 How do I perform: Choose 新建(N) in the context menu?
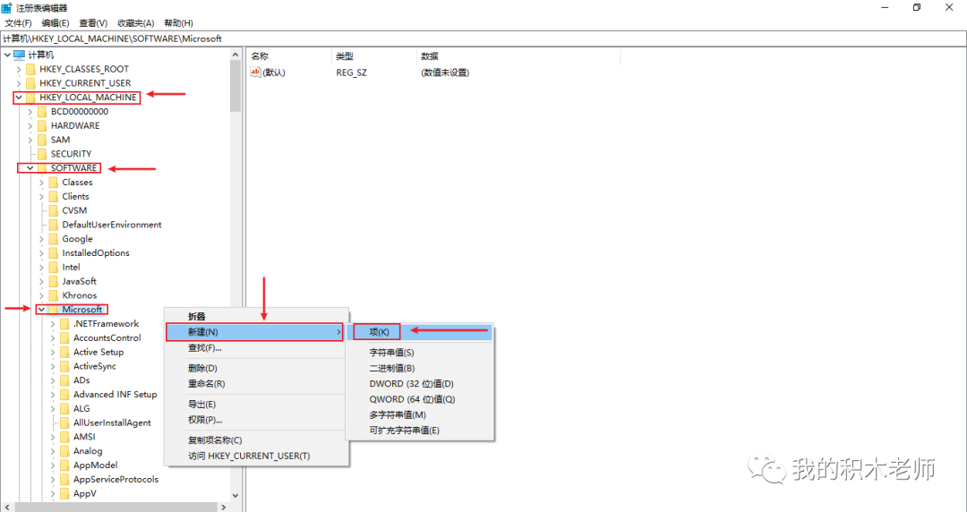click(254, 332)
